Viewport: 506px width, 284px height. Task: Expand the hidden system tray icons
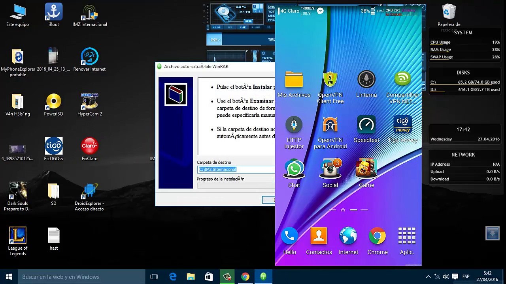[x=428, y=277]
